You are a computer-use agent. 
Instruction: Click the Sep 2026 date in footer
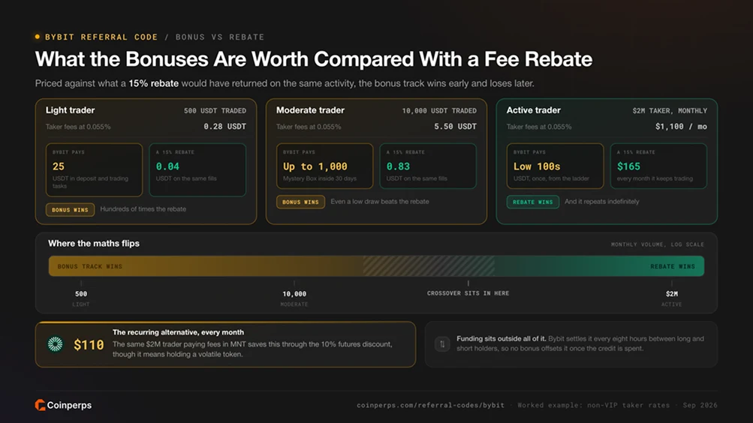coord(700,405)
